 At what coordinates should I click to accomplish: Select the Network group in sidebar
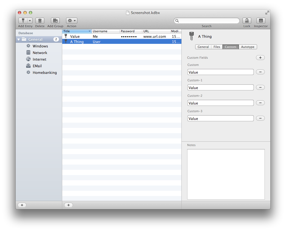[x=40, y=53]
